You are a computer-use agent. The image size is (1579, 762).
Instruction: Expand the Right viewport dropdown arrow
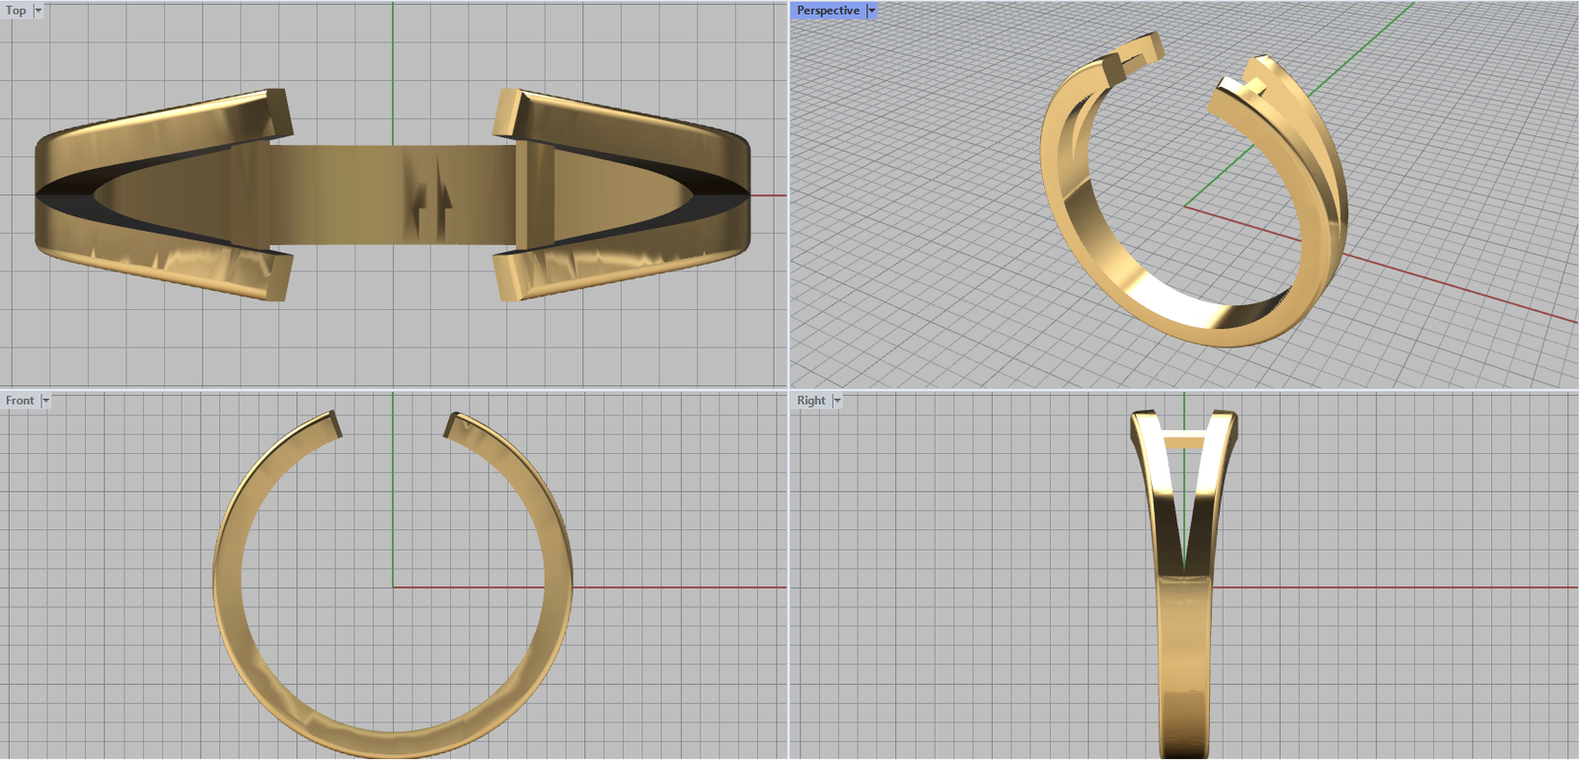pyautogui.click(x=837, y=401)
